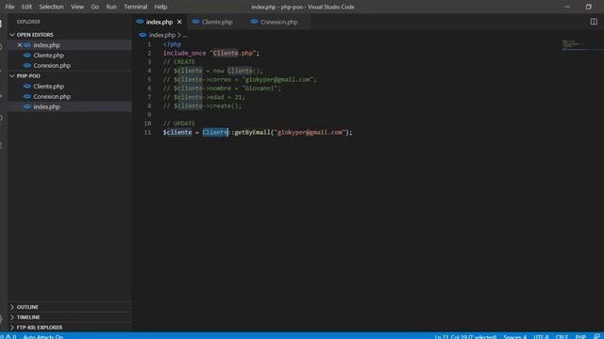This screenshot has height=339, width=604.
Task: Click the PHP icon beside Conexion.php in Open Editors
Action: [27, 65]
